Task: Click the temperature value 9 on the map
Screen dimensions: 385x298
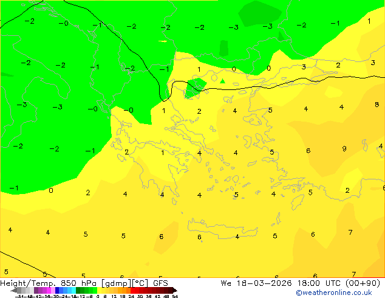Action: point(344,149)
